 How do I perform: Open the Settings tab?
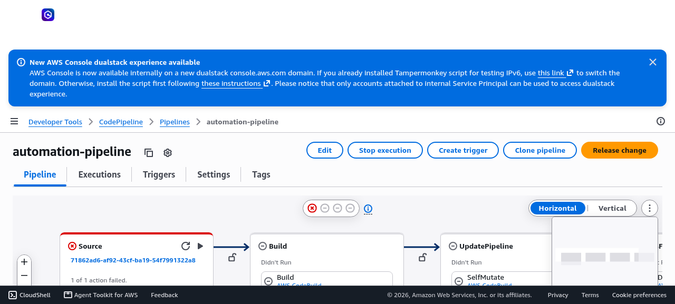coord(214,174)
